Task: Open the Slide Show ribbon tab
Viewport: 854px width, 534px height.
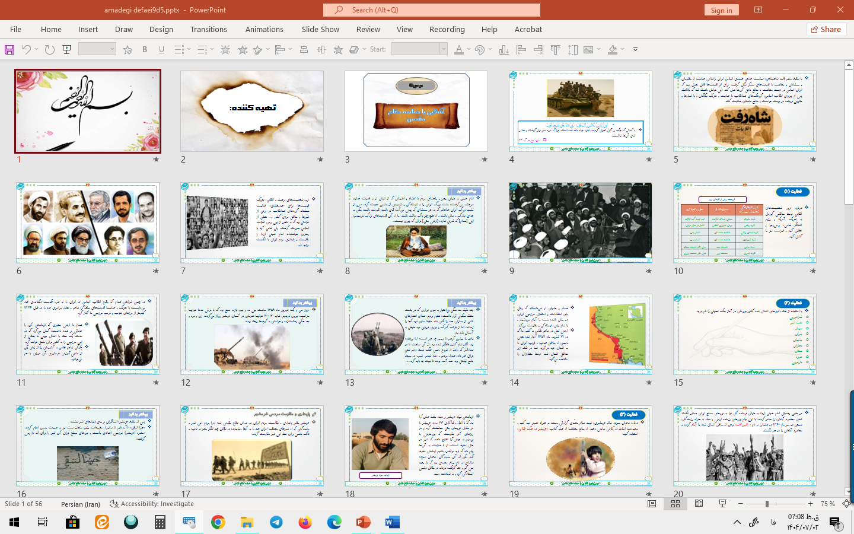Action: pyautogui.click(x=320, y=29)
